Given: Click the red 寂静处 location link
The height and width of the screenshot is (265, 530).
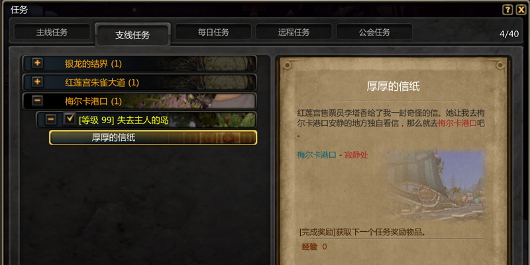Looking at the screenshot, I should click(356, 155).
